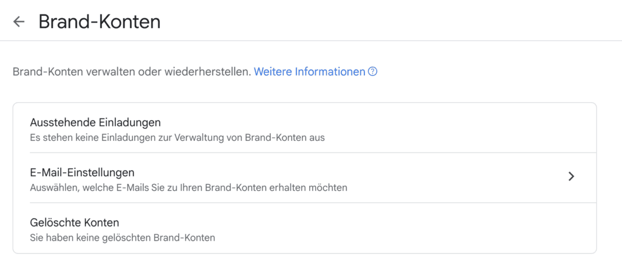Click the text "Brand-Konten verwalten oder wiederherstellen"
The width and height of the screenshot is (622, 274).
[x=131, y=72]
